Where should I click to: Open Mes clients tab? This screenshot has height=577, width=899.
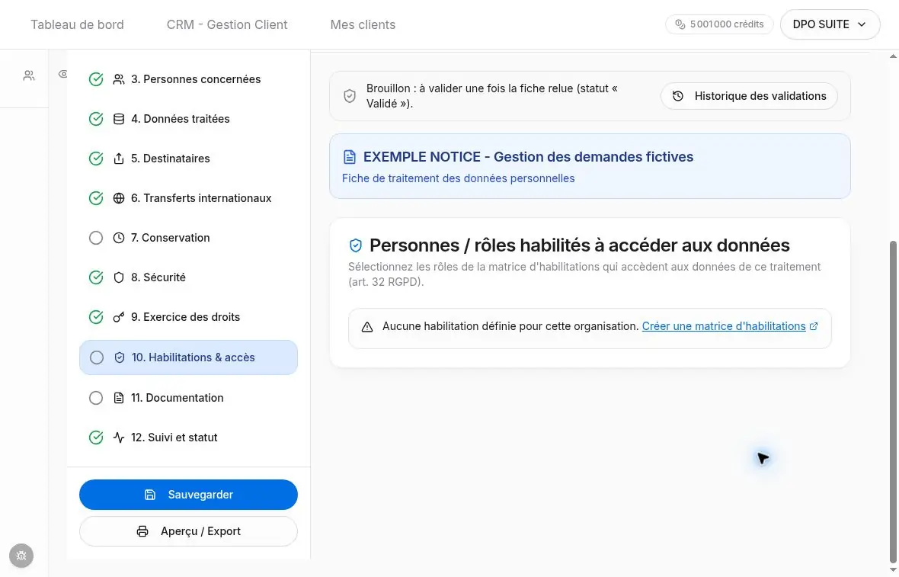(x=363, y=24)
